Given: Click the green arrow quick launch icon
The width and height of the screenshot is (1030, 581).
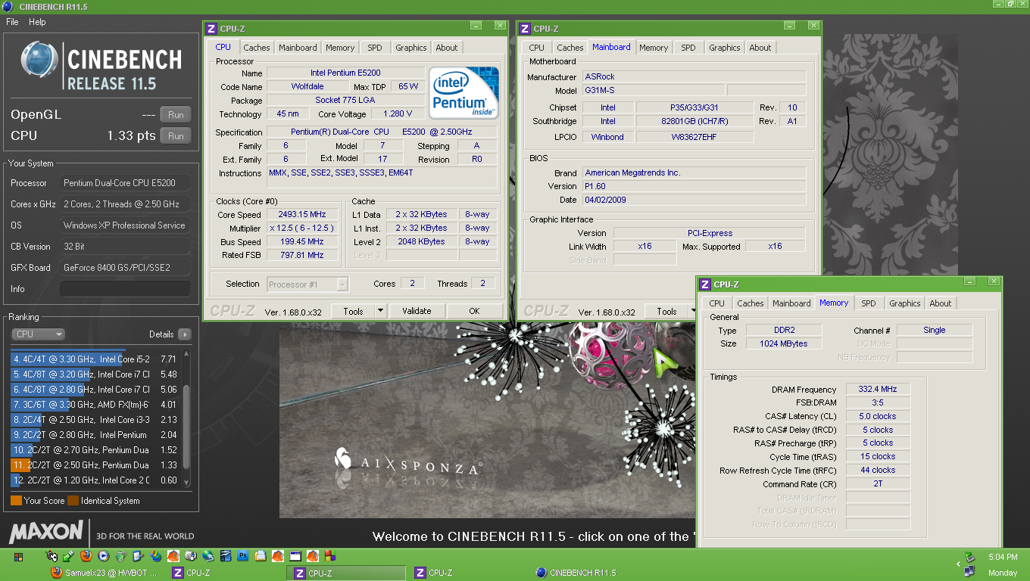Looking at the screenshot, I should pyautogui.click(x=68, y=556).
